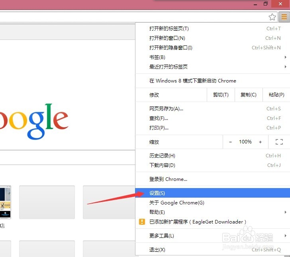
Task: Select 登录到 Chrome...
Action: [x=213, y=179]
